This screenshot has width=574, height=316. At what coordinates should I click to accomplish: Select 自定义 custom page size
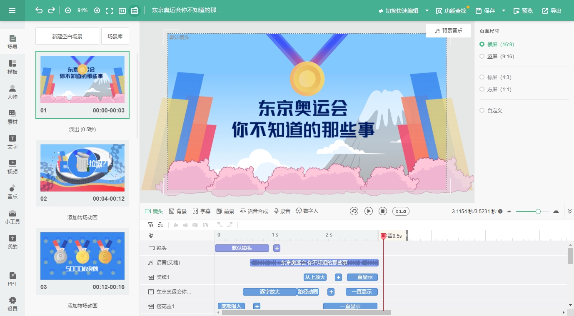point(491,110)
